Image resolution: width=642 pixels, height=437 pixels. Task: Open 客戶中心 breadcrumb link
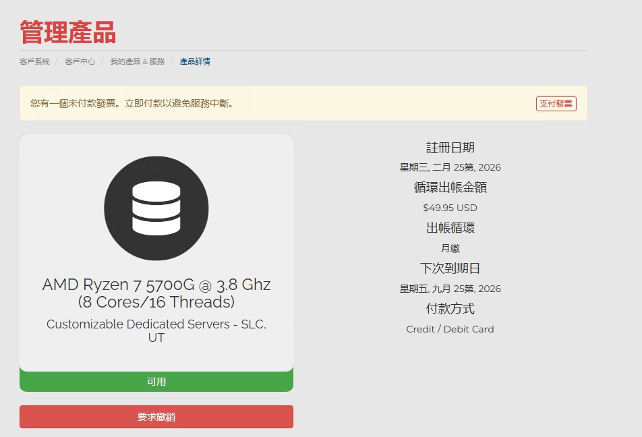pyautogui.click(x=80, y=61)
